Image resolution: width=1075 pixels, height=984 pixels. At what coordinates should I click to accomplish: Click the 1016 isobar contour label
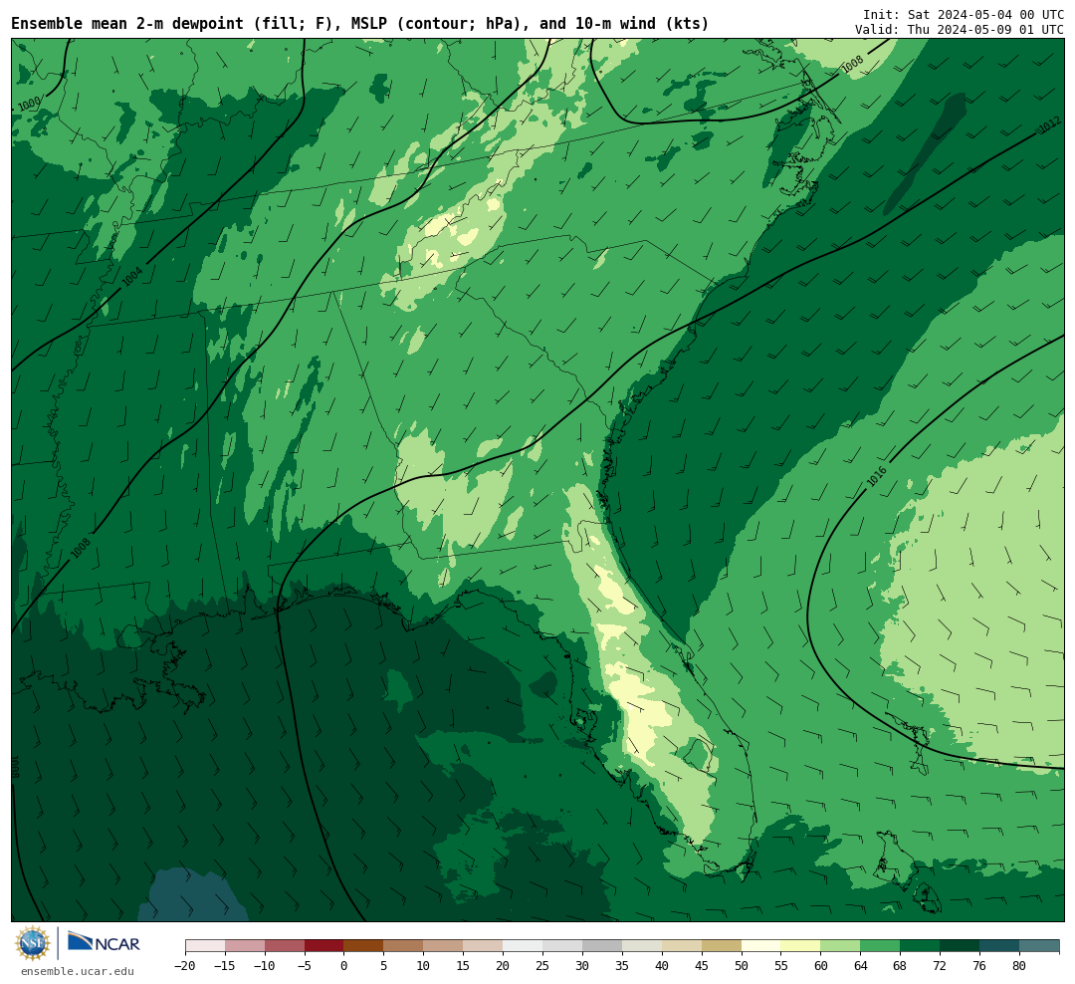876,476
